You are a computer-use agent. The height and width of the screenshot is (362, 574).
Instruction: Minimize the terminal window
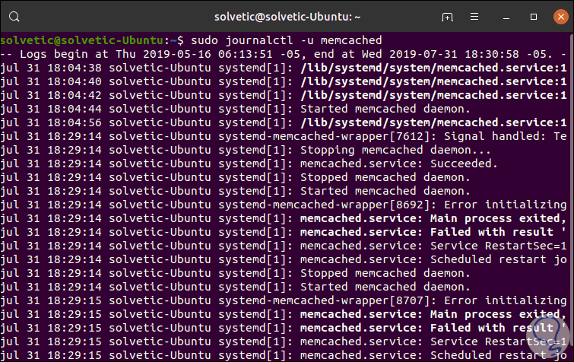506,16
